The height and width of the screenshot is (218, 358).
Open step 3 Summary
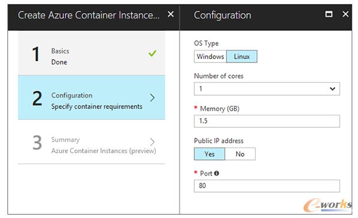[91, 142]
